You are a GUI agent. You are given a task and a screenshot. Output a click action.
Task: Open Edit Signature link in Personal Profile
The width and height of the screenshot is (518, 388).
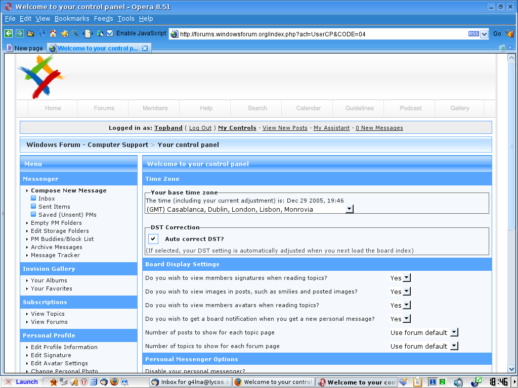(x=51, y=355)
